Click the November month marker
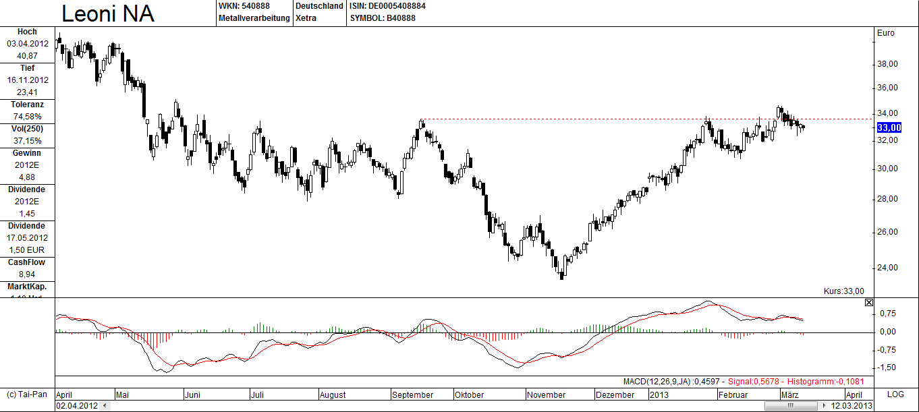 pyautogui.click(x=547, y=395)
